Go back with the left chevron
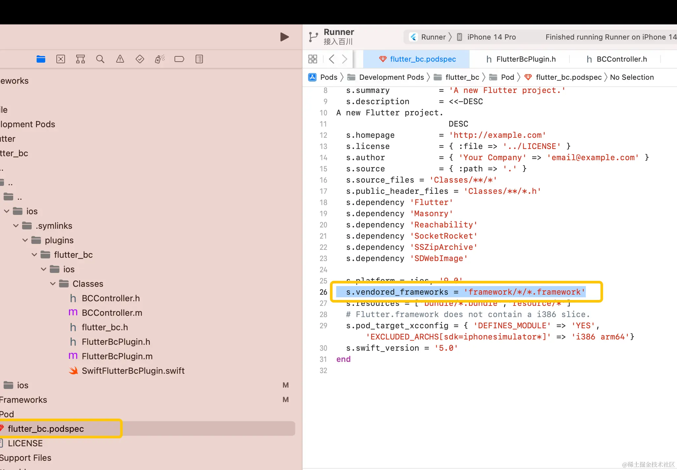677x470 pixels. tap(332, 59)
